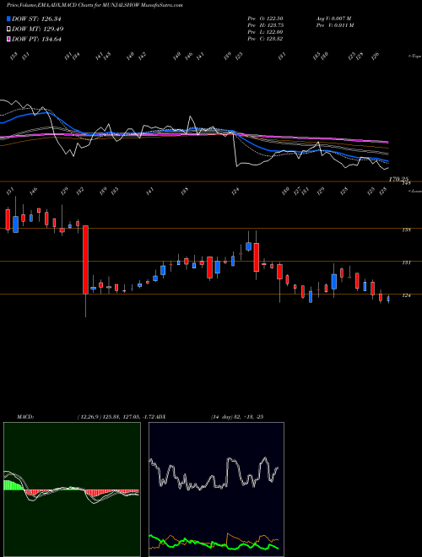
Task: Click the Avg V: 0.007 M value
Action: point(334,19)
